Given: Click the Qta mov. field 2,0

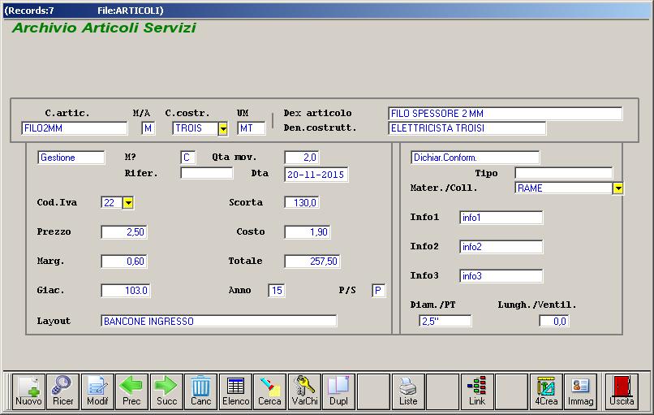Looking at the screenshot, I should click(x=302, y=158).
